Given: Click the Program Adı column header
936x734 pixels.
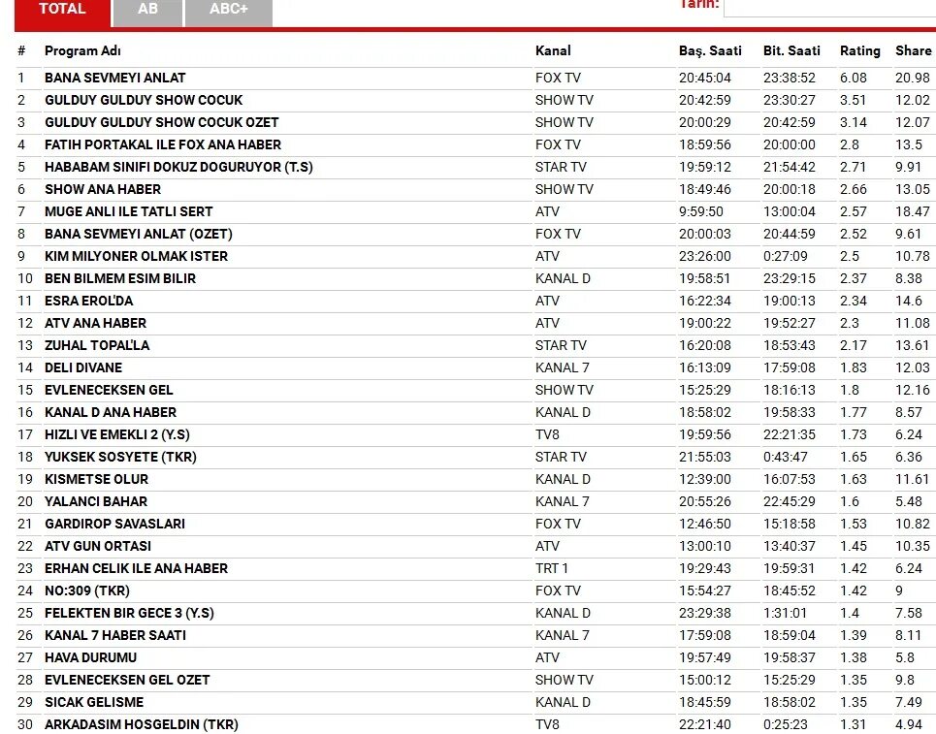Looking at the screenshot, I should tap(82, 50).
